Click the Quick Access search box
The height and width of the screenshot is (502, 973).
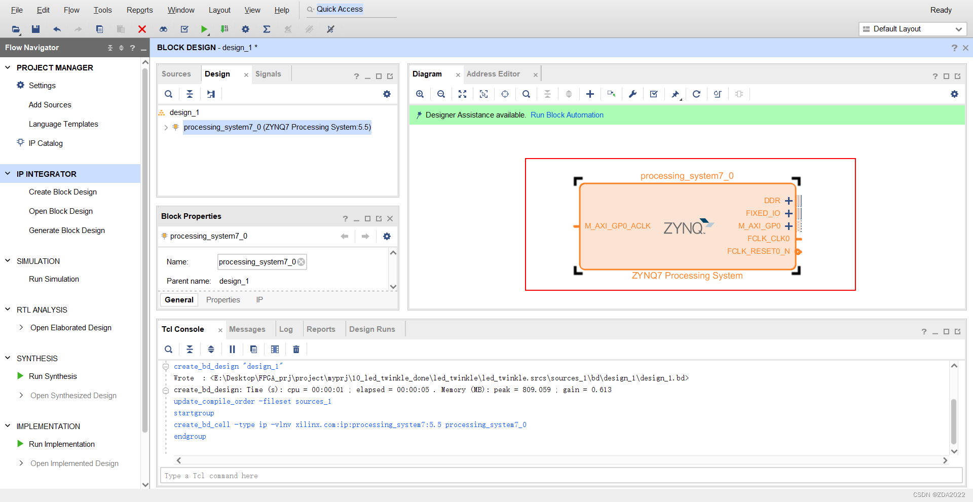click(x=351, y=9)
